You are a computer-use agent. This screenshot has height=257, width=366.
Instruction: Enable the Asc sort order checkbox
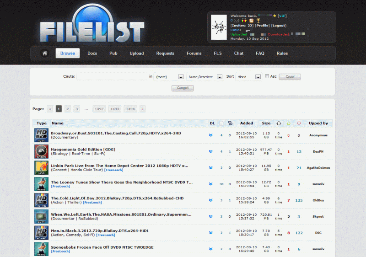(x=267, y=76)
